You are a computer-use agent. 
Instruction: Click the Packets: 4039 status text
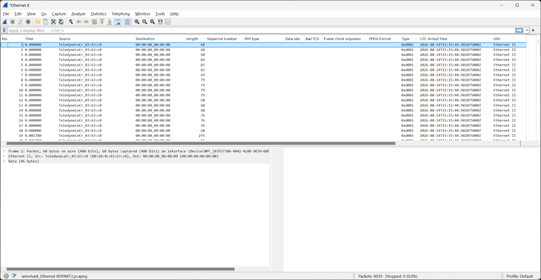pyautogui.click(x=388, y=276)
